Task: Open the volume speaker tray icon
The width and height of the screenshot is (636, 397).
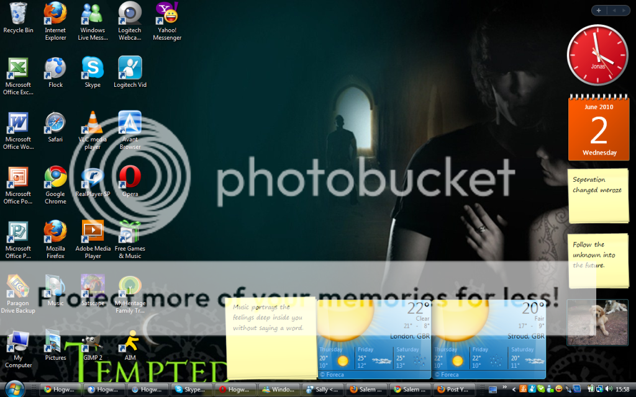Action: tap(609, 390)
